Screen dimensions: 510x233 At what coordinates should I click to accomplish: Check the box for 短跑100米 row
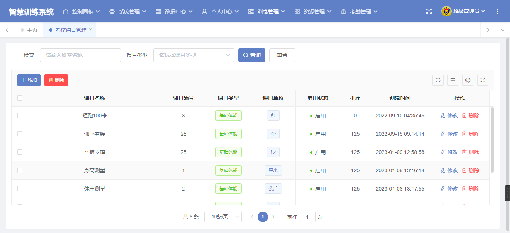coord(20,116)
